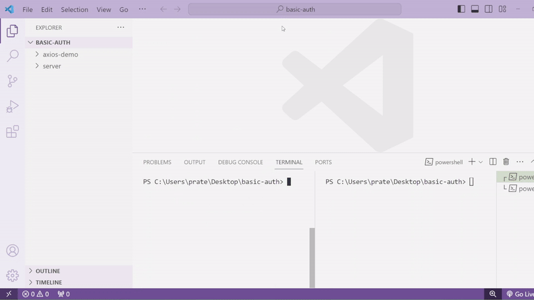Open the Search view in activity bar
The height and width of the screenshot is (300, 534).
12,56
